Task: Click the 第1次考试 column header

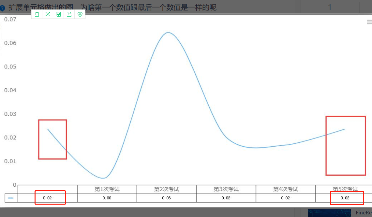Action: coord(107,189)
